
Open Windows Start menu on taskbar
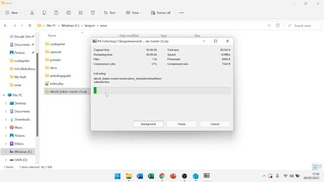point(117,176)
